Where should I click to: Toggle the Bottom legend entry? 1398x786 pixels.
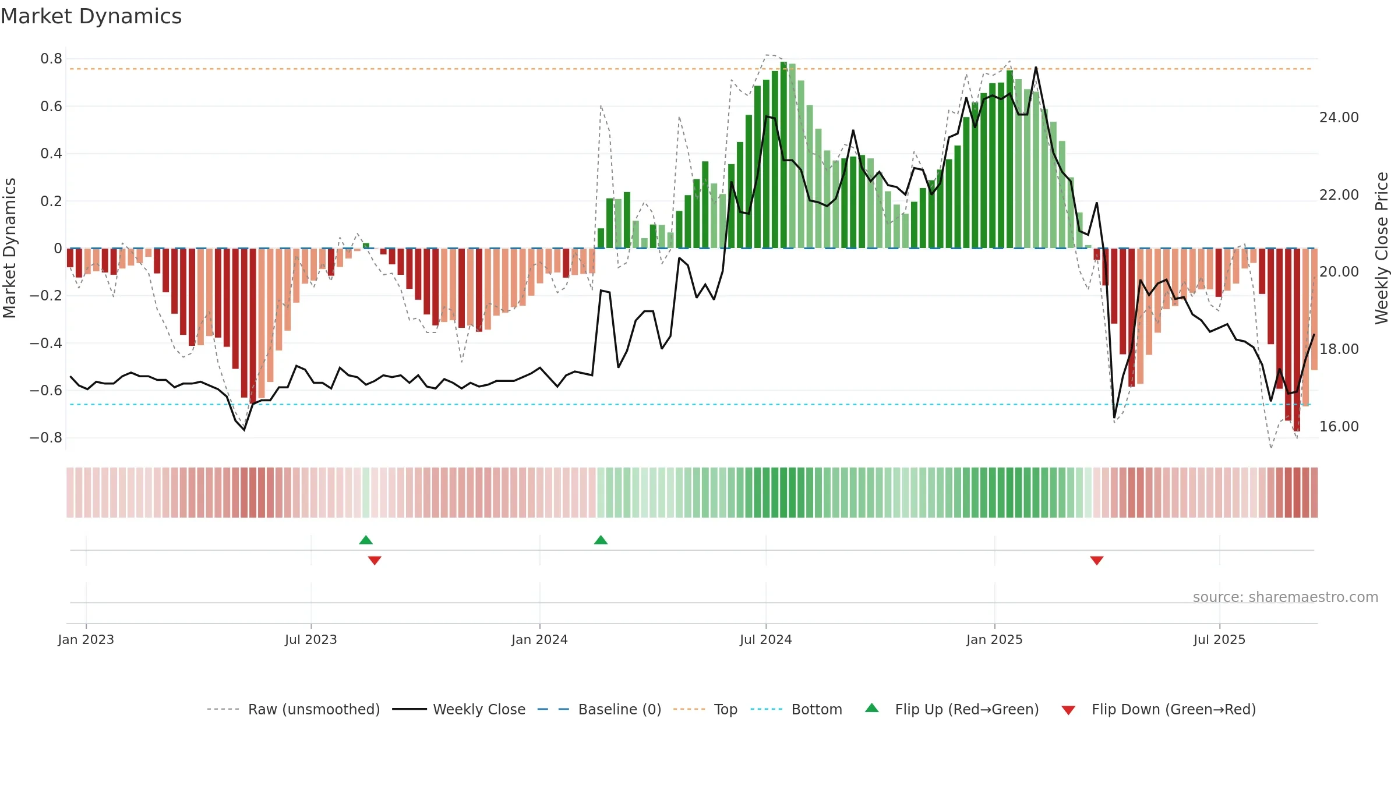796,709
